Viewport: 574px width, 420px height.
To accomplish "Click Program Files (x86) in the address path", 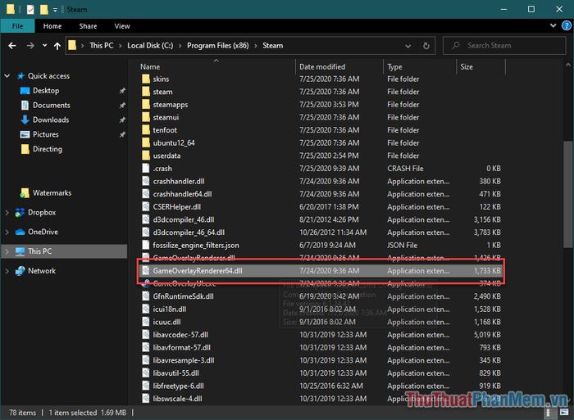I will click(x=218, y=46).
